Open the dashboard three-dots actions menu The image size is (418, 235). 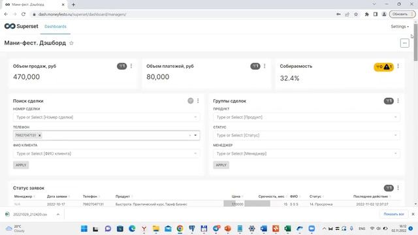(405, 43)
